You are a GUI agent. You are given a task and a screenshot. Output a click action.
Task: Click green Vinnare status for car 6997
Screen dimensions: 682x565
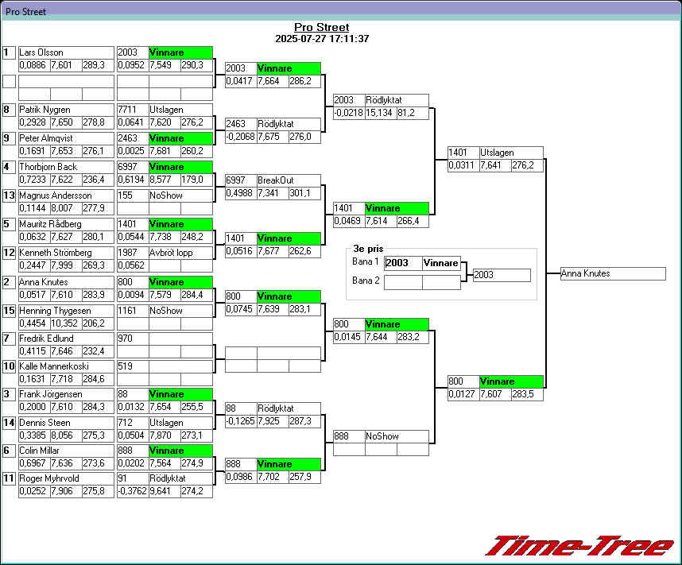click(180, 167)
